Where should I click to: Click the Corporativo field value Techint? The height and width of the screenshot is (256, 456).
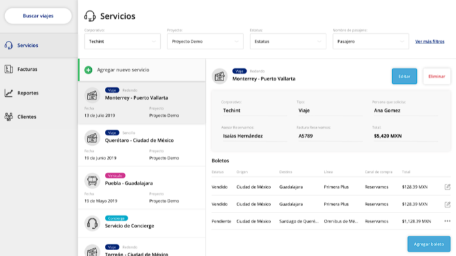click(232, 110)
